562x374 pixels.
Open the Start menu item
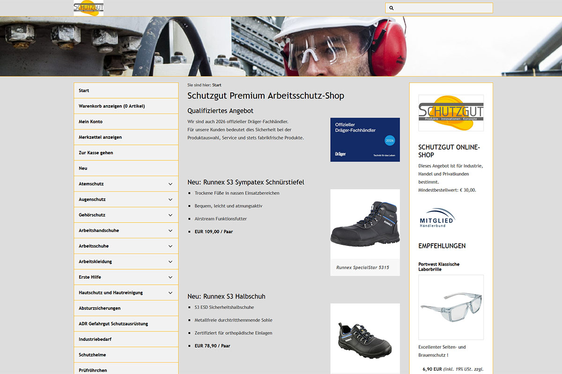(x=126, y=91)
